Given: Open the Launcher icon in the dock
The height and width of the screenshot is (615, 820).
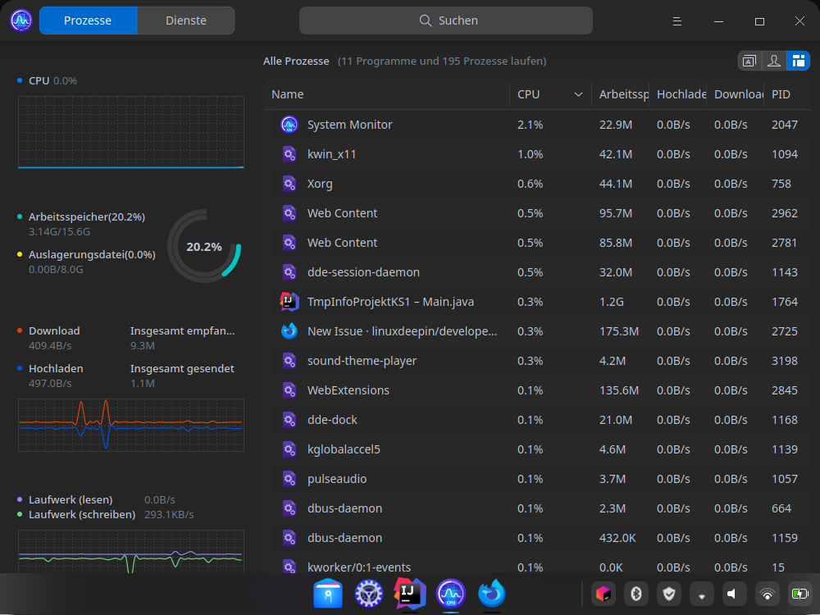Looking at the screenshot, I should click(328, 593).
